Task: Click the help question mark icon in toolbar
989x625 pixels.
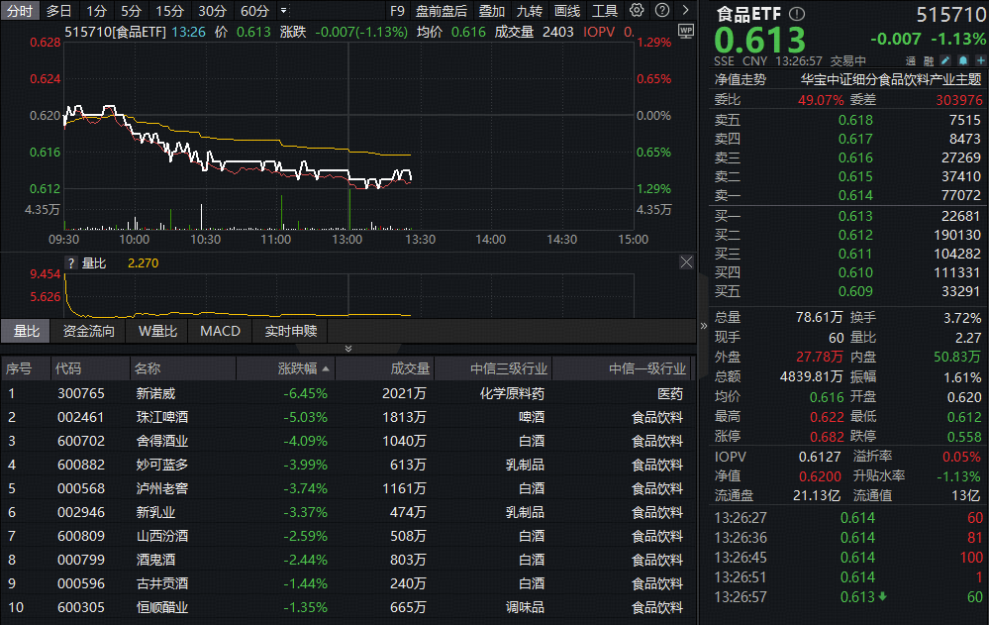Action: click(x=660, y=11)
